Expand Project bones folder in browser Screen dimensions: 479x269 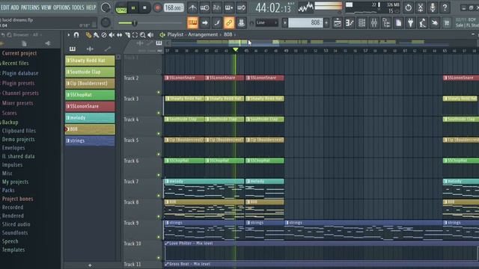[x=17, y=199]
